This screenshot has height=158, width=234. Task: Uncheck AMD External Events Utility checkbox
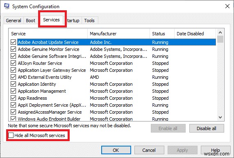(13, 77)
